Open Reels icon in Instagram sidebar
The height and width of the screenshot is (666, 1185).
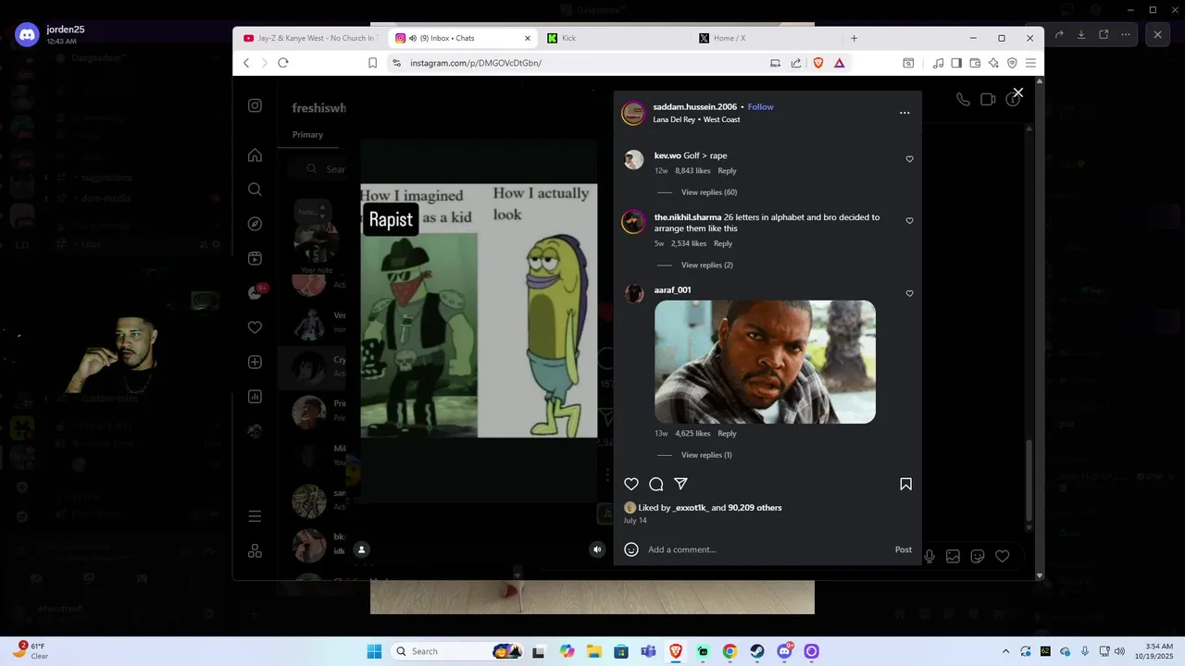click(255, 258)
